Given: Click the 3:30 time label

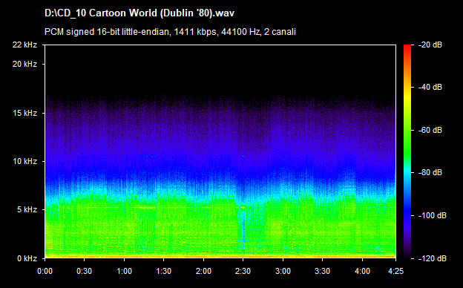Looking at the screenshot, I should 323,271.
